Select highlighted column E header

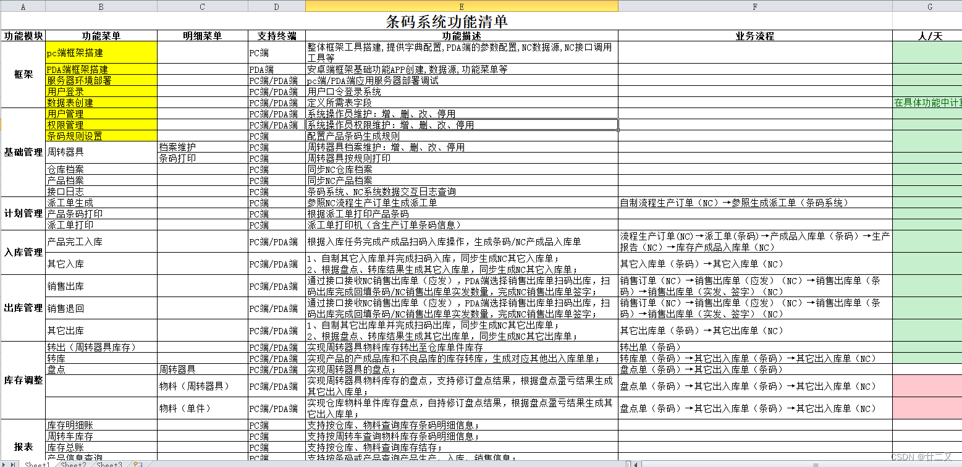[462, 6]
